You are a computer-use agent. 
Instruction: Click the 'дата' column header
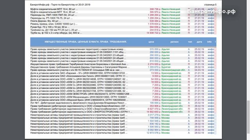tap(199, 42)
